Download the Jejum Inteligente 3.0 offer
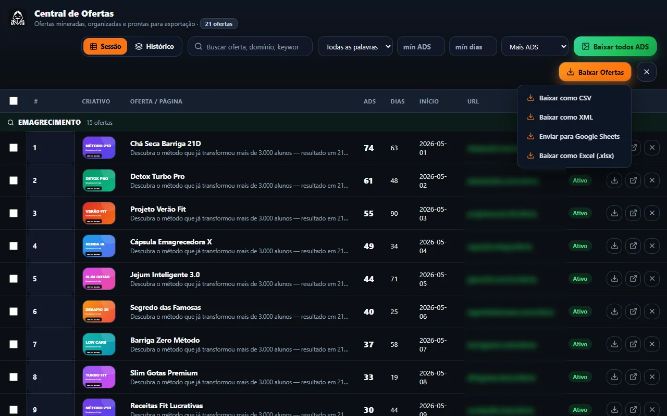Viewport: 667px width, 416px height. click(614, 279)
